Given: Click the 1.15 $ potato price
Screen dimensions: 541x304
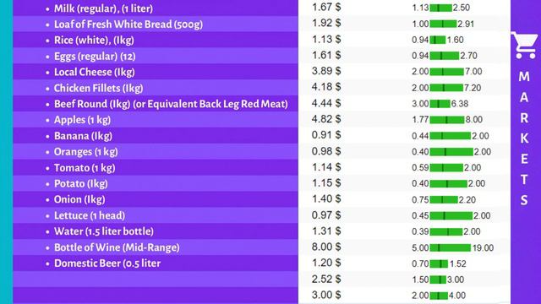Looking at the screenshot, I should (326, 182).
